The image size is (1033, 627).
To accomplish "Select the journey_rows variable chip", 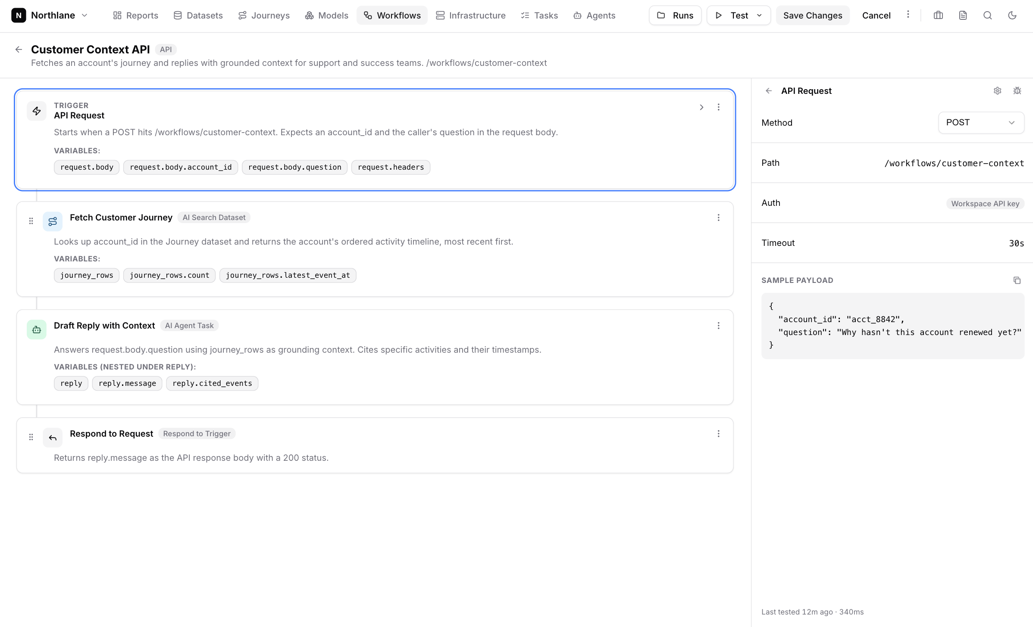I will pos(87,275).
